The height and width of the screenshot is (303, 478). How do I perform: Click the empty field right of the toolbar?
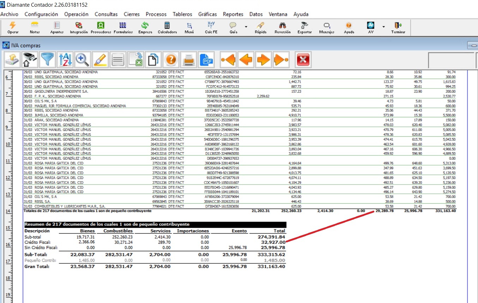(x=450, y=60)
